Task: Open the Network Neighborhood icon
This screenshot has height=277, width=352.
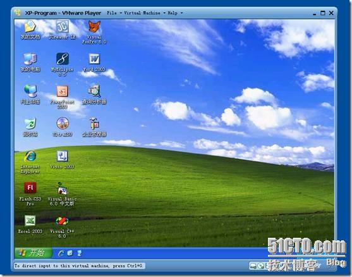Action: (x=30, y=95)
